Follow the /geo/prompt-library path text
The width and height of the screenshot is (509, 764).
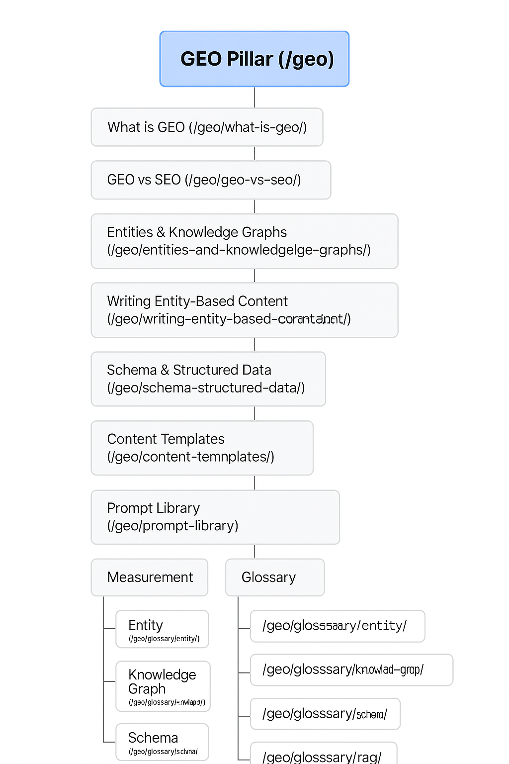(x=172, y=526)
